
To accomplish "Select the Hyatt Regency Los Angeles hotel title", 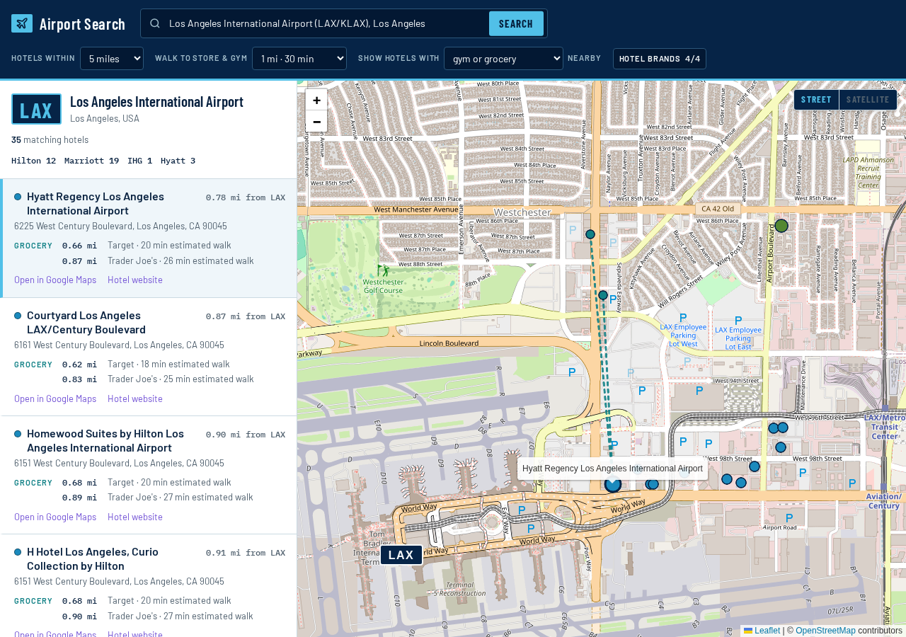I will coord(96,203).
